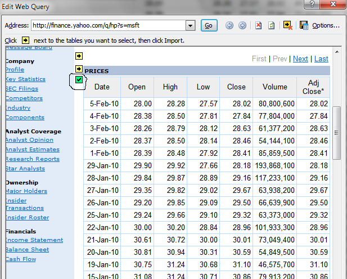Open the Competitors link
Screen dimensions: 347x279
coord(24,98)
